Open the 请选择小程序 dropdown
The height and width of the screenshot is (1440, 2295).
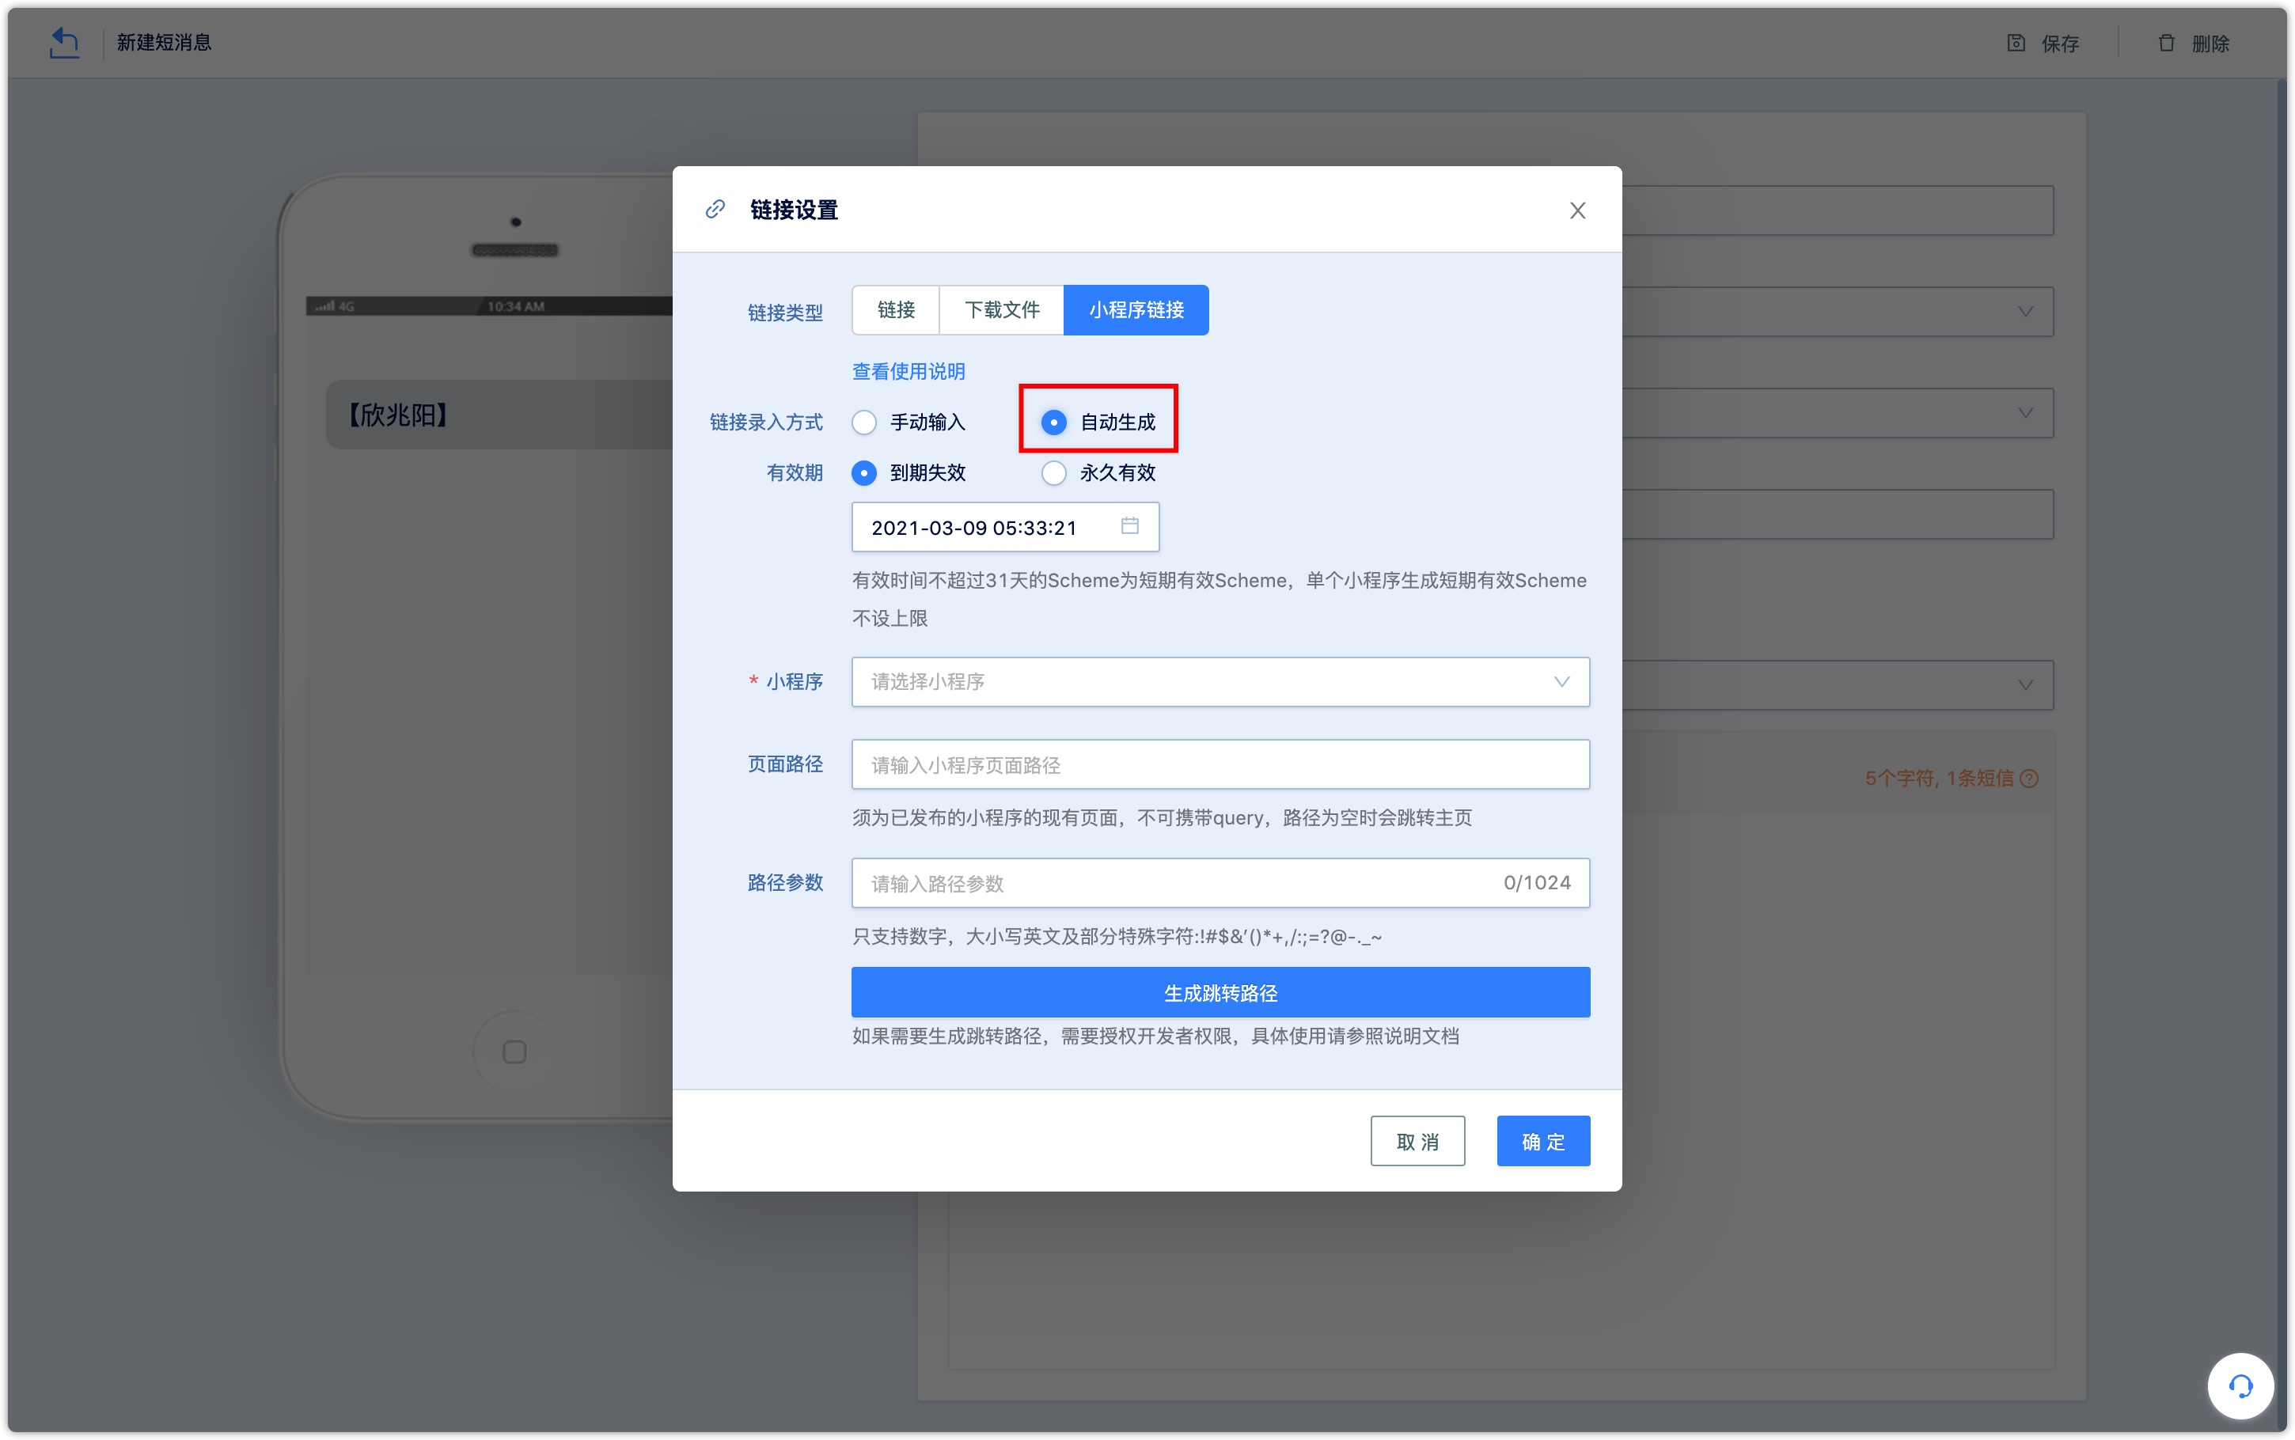(1221, 682)
